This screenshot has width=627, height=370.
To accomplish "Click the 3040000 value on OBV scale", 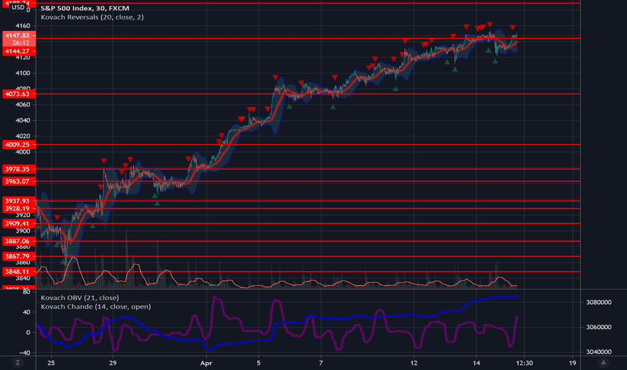I will 599,352.
